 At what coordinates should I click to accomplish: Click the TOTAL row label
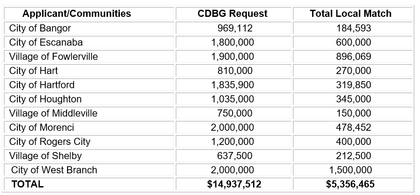[28, 184]
